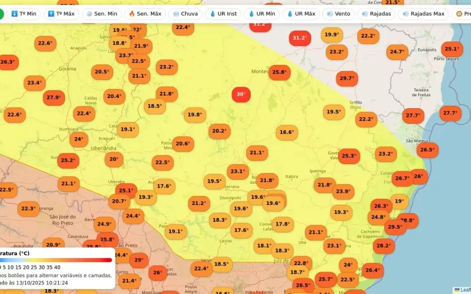The image size is (471, 294).
Task: Display the Vento wind layer
Action: click(338, 13)
